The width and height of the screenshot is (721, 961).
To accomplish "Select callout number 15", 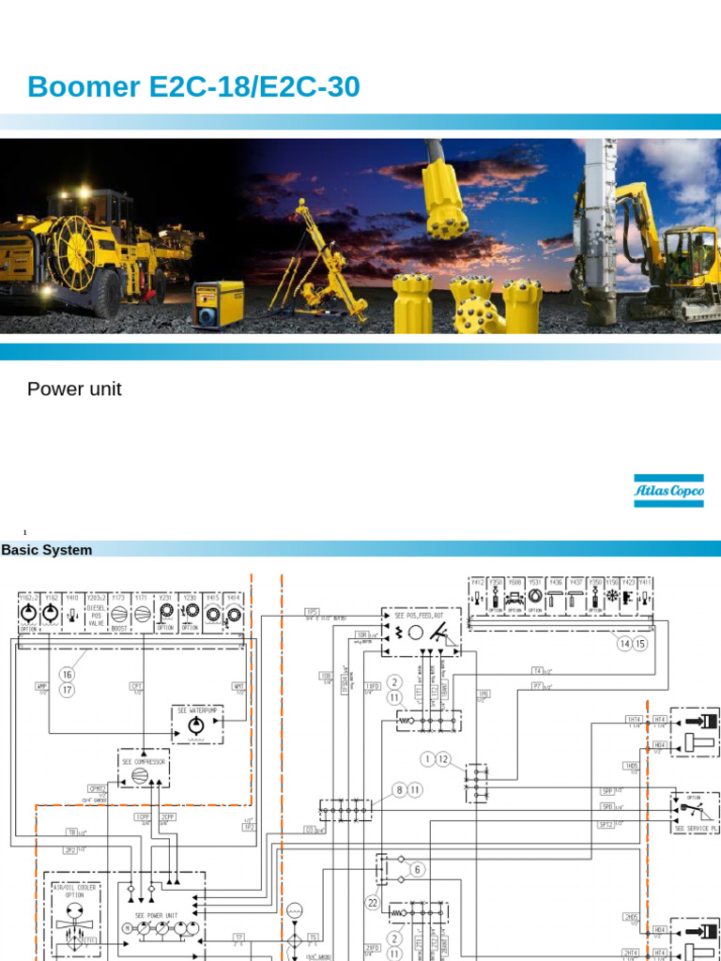I will [640, 644].
